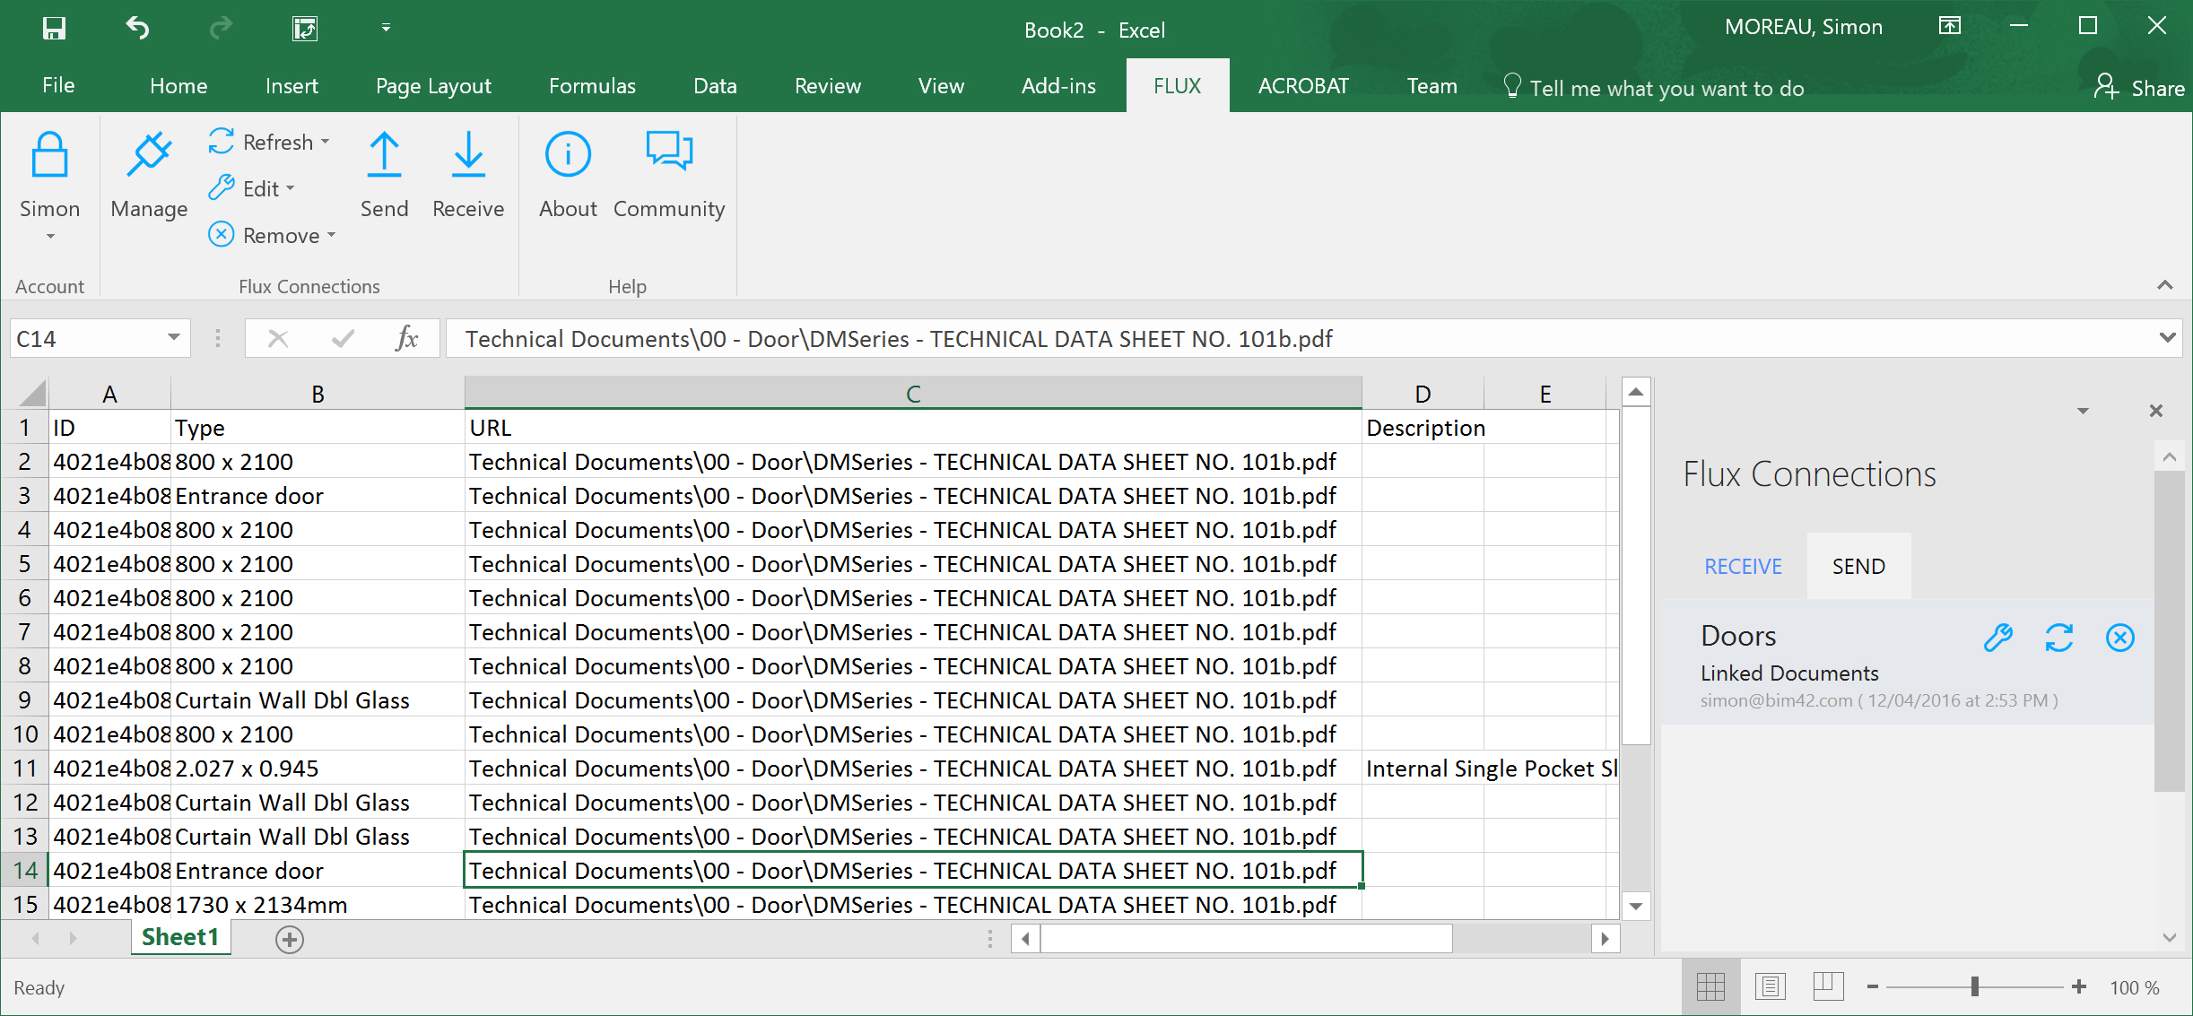Select the Doors connection entry
Viewport: 2193px width, 1016px height.
pyautogui.click(x=1908, y=663)
